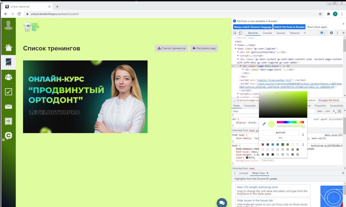Screen dimensions: 346x207
Task: Click the #333 color swatch
Action: pyautogui.click(x=247, y=157)
